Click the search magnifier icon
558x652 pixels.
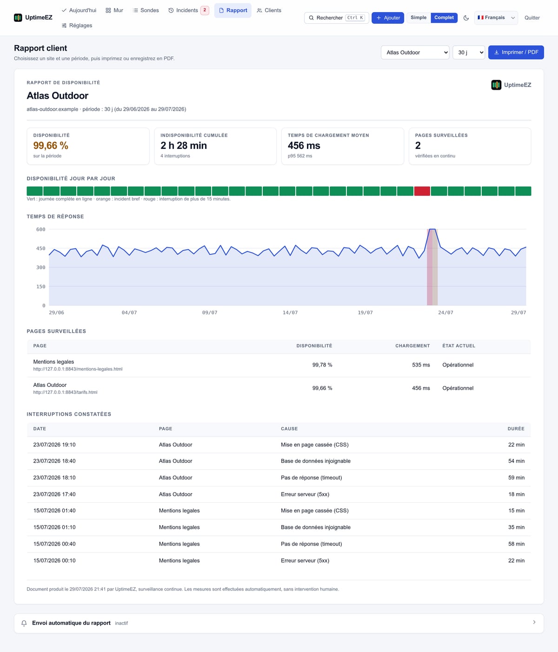312,18
